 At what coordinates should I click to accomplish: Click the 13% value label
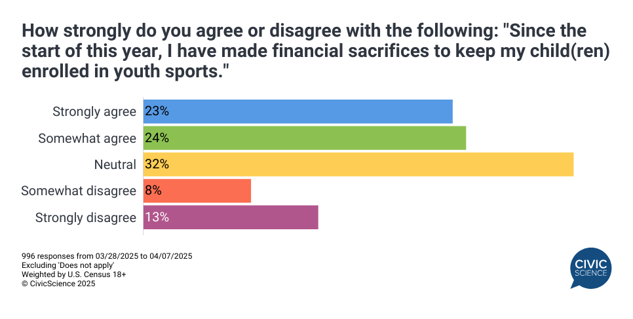point(157,217)
